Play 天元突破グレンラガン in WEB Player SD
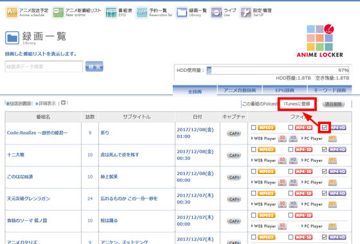This screenshot has width=360, height=244. pyautogui.click(x=282, y=204)
